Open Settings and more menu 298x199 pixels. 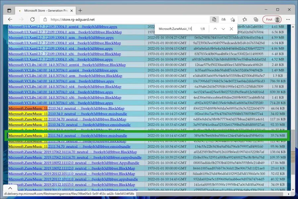coord(288,20)
